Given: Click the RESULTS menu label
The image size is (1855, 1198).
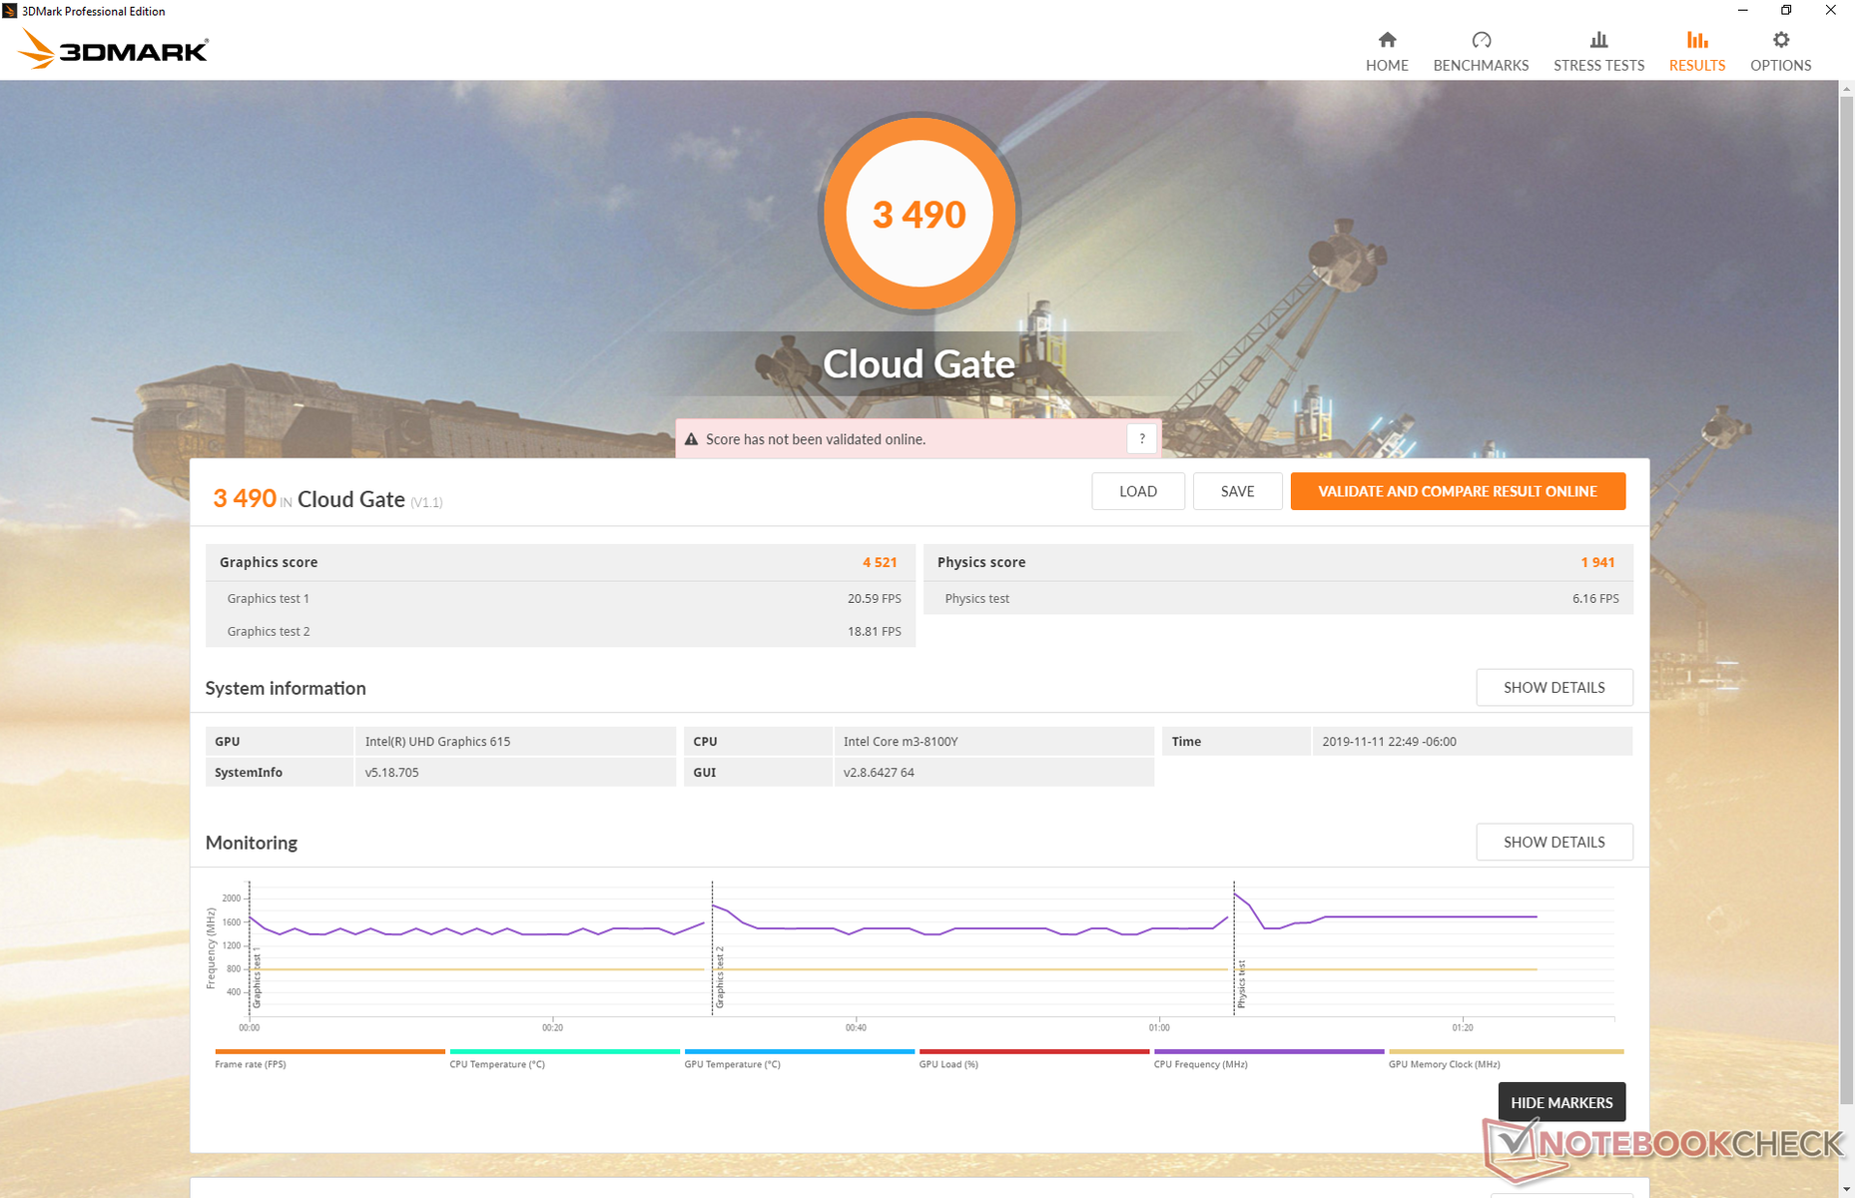Looking at the screenshot, I should [1696, 65].
